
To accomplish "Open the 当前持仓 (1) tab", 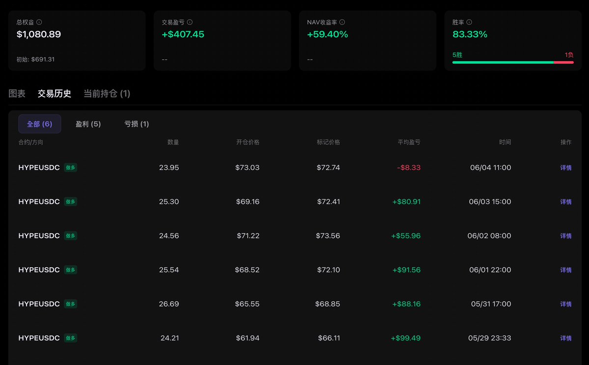I will (107, 93).
